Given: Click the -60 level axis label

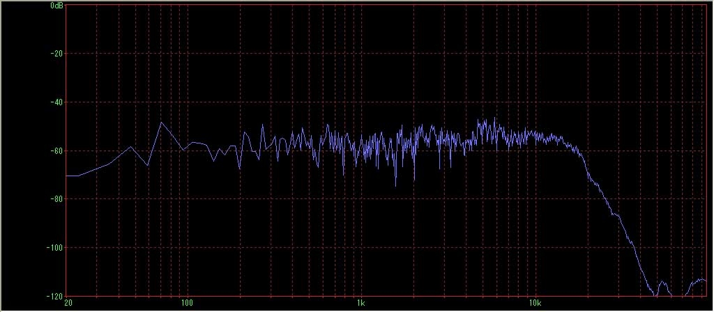Looking at the screenshot, I should click(56, 150).
